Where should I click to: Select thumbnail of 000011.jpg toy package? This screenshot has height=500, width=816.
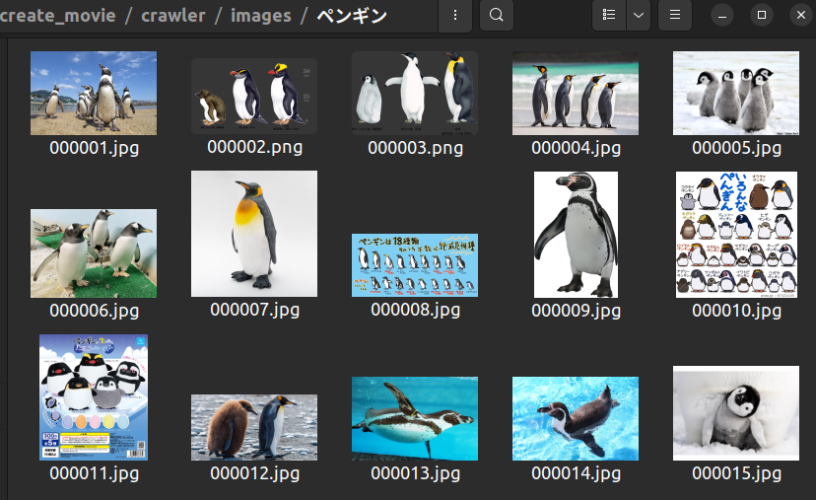point(94,397)
